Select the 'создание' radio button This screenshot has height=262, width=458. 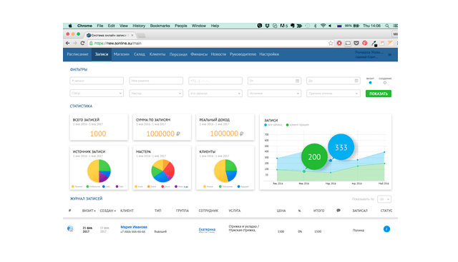coord(385,83)
